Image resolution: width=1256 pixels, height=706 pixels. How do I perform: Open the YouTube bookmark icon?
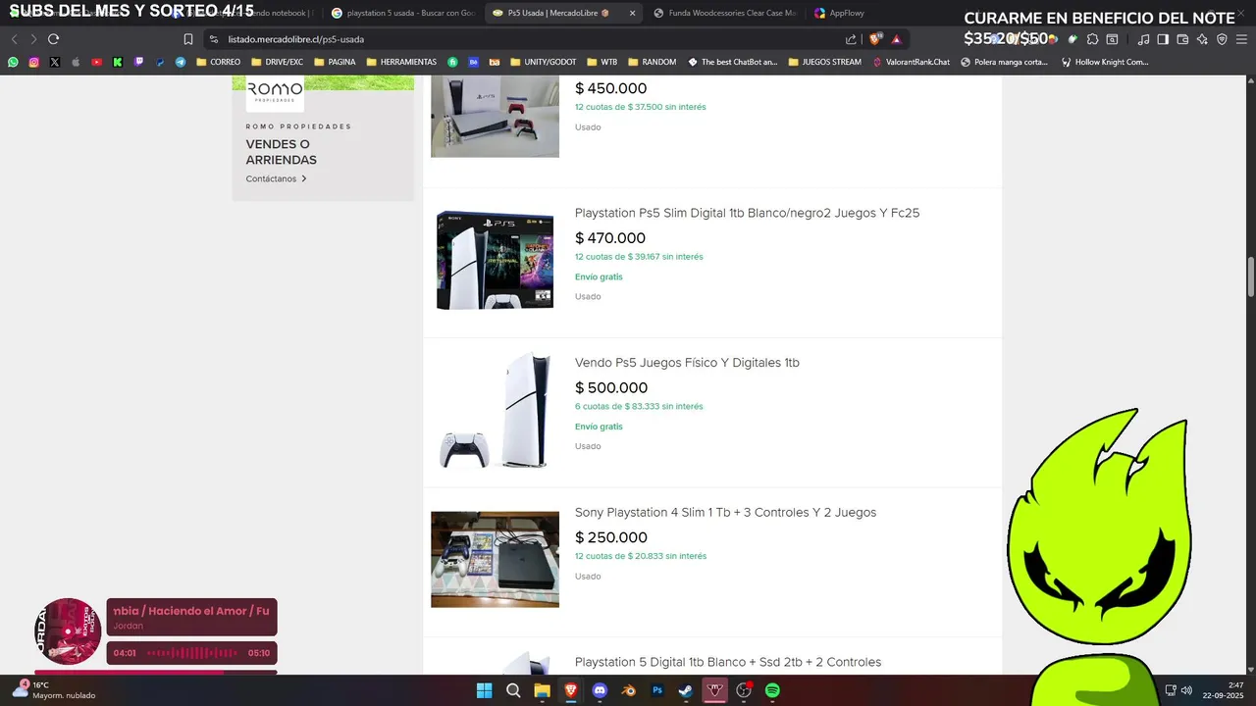click(x=96, y=62)
